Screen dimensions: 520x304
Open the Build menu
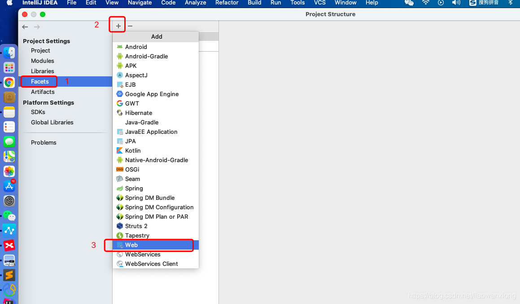[x=254, y=3]
